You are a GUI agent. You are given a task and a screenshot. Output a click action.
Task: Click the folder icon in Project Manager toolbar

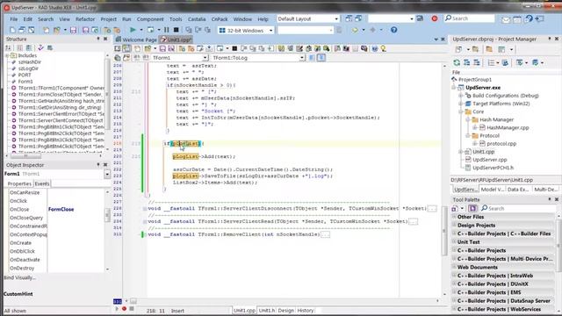pyautogui.click(x=489, y=49)
